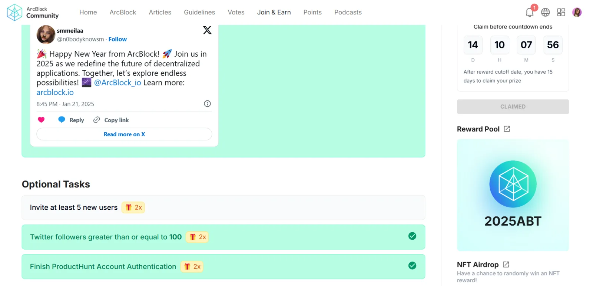Open the Twitter followers greater than 100 task
This screenshot has width=593, height=286.
point(223,237)
